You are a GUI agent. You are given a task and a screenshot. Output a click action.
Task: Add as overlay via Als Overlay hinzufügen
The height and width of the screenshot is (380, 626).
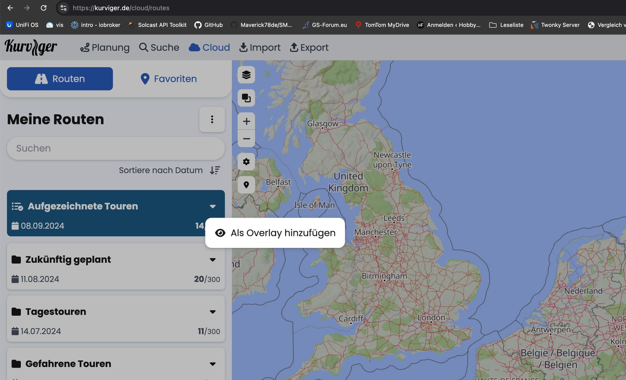pyautogui.click(x=275, y=233)
